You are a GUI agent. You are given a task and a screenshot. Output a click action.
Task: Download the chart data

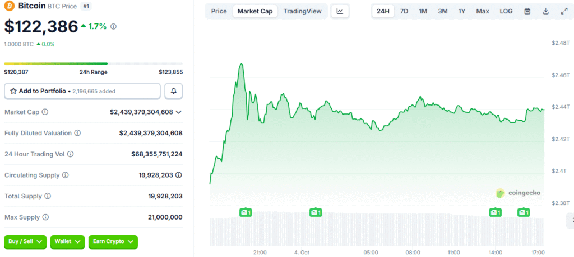point(545,11)
